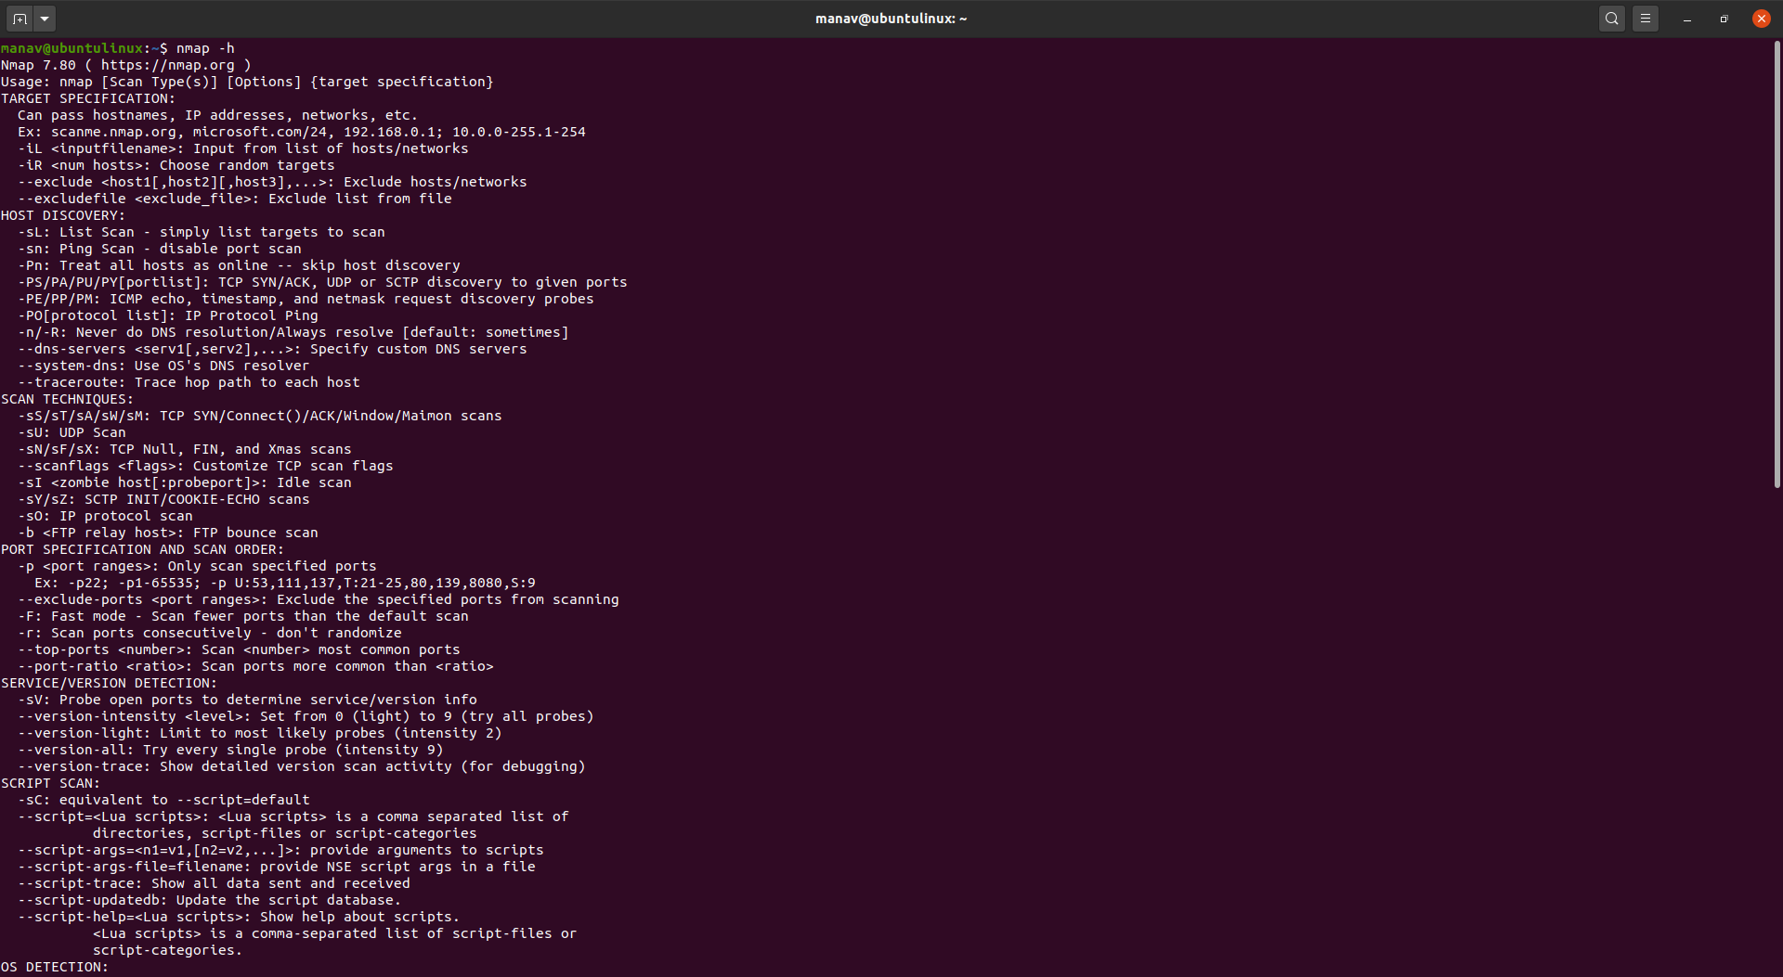The height and width of the screenshot is (977, 1783).
Task: Click the "-PE/PP/PM: ICMP echo" line
Action: (306, 299)
